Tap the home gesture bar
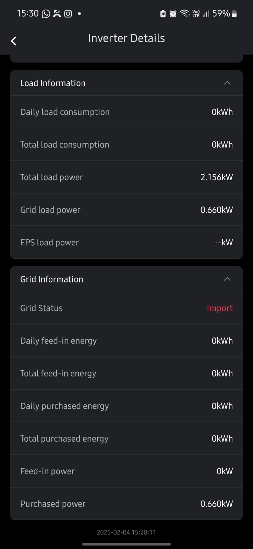Image resolution: width=253 pixels, height=549 pixels. pos(126,544)
